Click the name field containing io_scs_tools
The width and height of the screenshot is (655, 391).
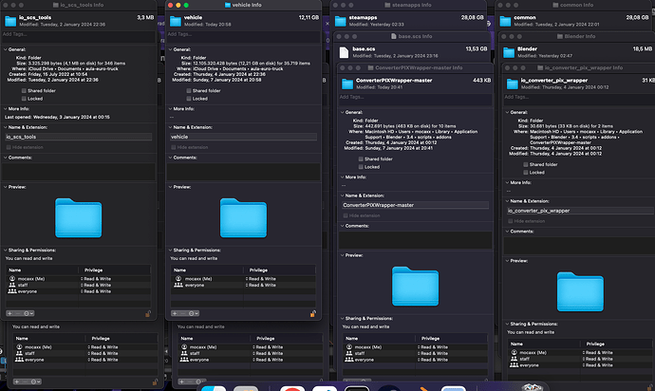[x=78, y=137]
